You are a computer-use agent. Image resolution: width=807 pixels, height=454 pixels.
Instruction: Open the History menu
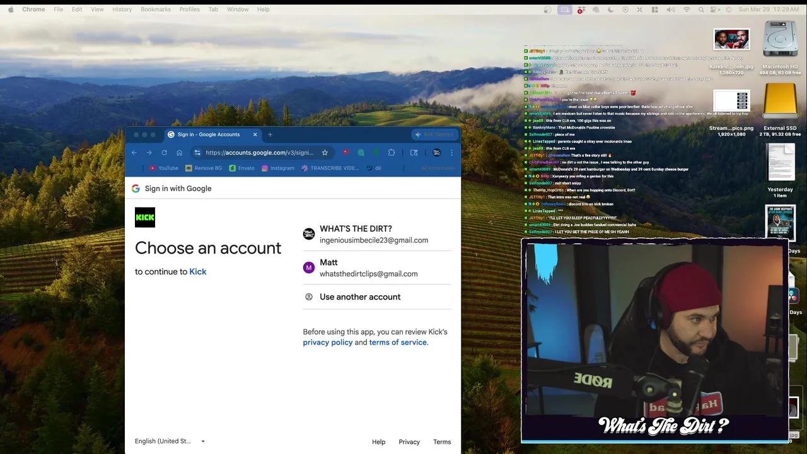click(x=122, y=9)
